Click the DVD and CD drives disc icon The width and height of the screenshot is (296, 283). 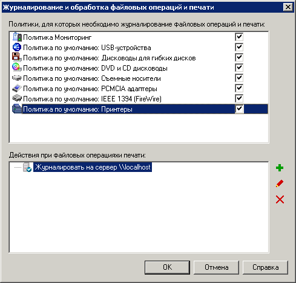[x=17, y=68]
